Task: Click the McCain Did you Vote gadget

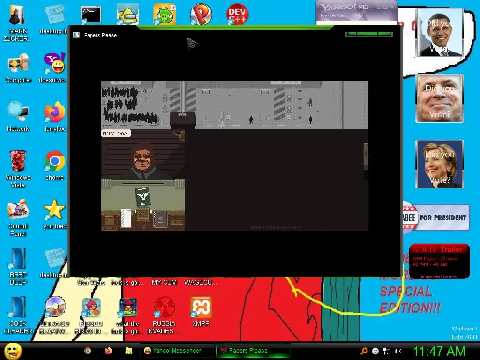Action: [x=440, y=98]
